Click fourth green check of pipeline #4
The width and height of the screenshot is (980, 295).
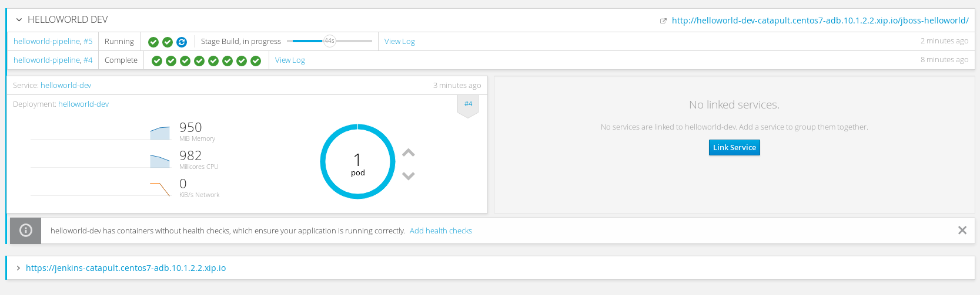(x=199, y=61)
